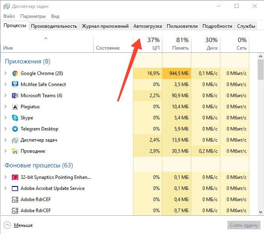Select the Telegram Desktop row name
This screenshot has width=264, height=234.
click(x=39, y=129)
